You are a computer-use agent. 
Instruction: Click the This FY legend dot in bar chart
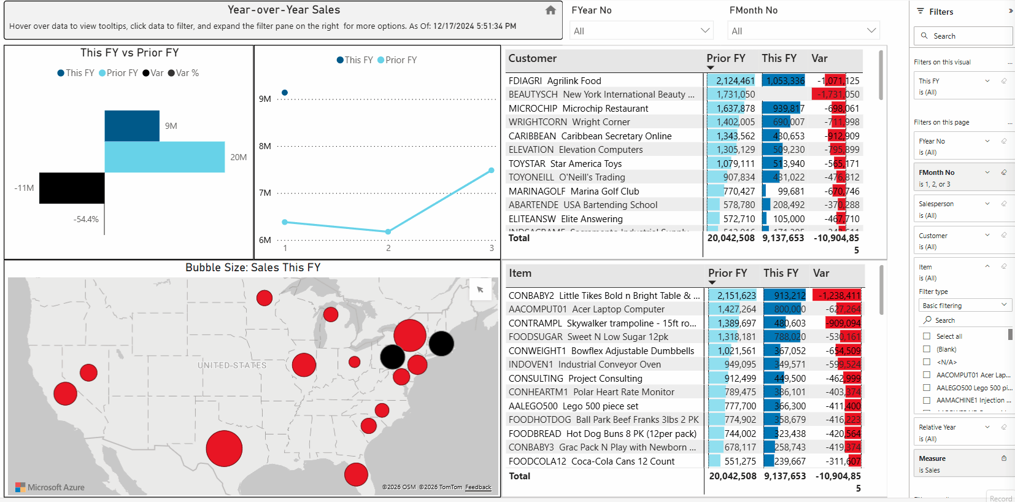(61, 73)
